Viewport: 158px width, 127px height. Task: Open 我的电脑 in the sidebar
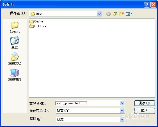coord(15,75)
